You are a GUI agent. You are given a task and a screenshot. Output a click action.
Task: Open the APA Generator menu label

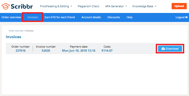[x=115, y=6]
